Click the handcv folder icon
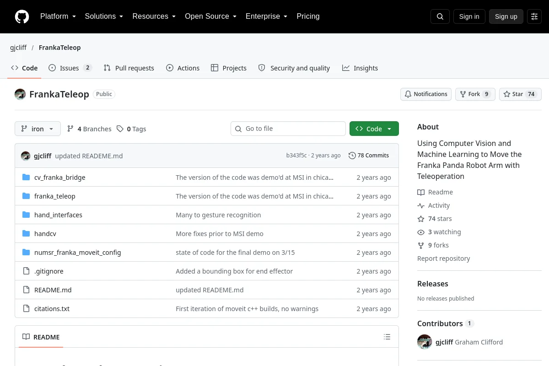 coord(26,234)
